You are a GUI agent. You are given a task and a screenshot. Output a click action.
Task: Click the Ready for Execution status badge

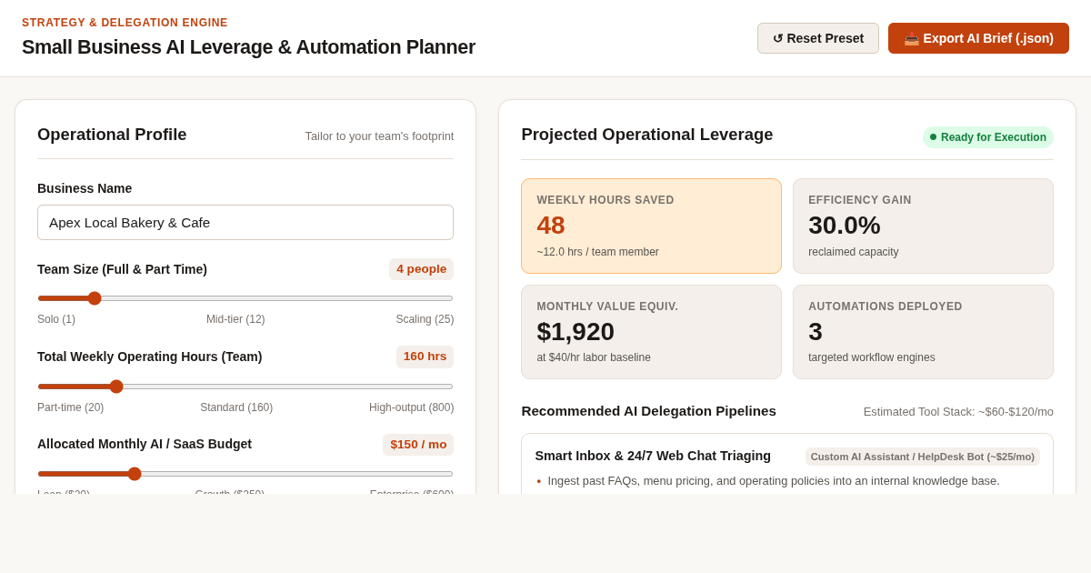[988, 137]
